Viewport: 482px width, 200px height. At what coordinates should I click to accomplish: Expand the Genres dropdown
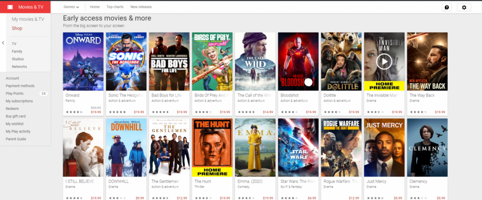coord(71,7)
